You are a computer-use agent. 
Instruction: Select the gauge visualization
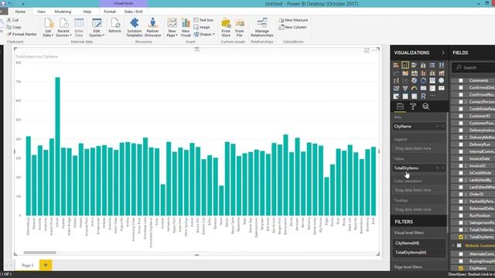415,88
